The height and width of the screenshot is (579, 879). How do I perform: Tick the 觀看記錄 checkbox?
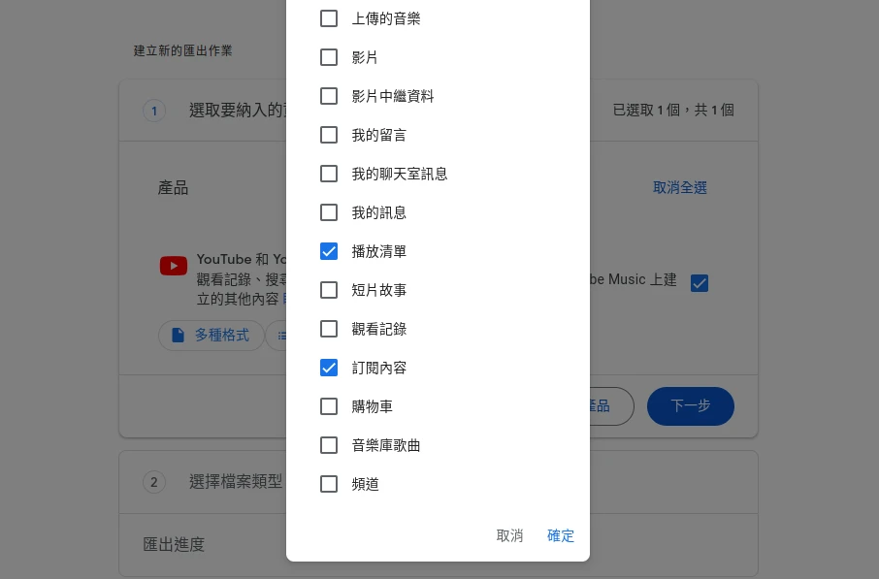[329, 329]
